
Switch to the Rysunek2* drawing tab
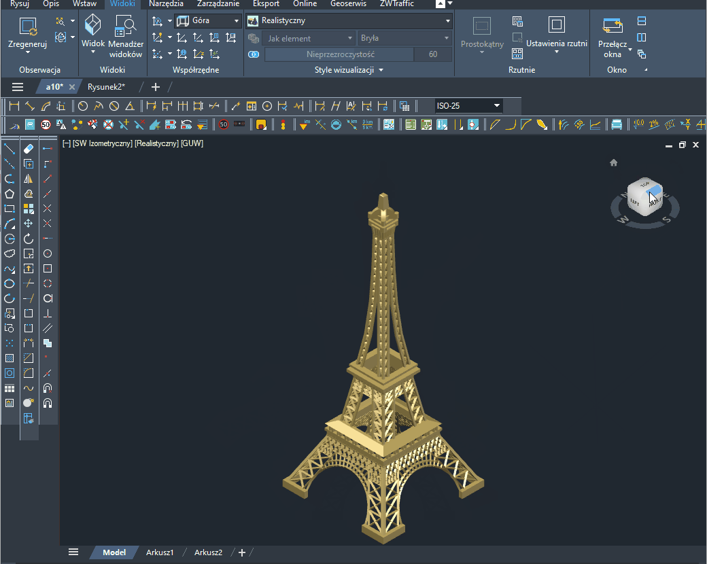(107, 87)
